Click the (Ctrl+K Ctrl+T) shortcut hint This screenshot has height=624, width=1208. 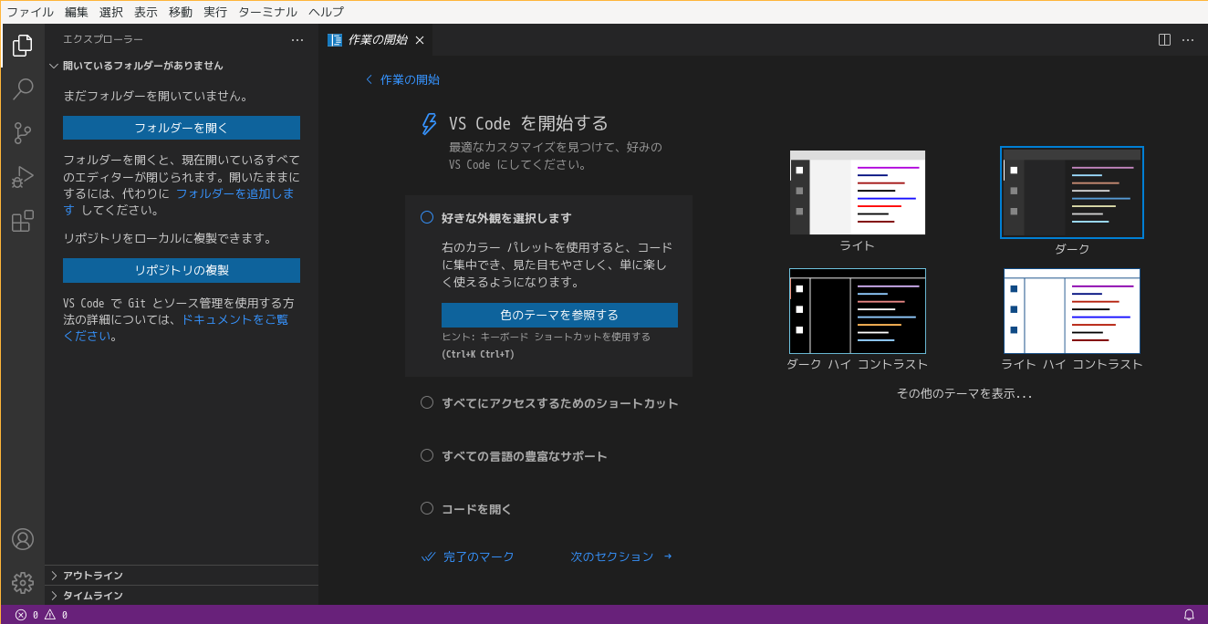[x=478, y=354]
